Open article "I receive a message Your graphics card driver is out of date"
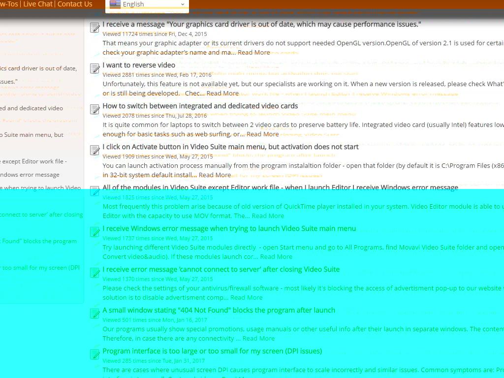Viewport: 504px width, 378px height. click(x=262, y=24)
